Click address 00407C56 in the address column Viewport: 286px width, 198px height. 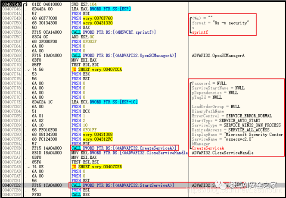point(12,32)
